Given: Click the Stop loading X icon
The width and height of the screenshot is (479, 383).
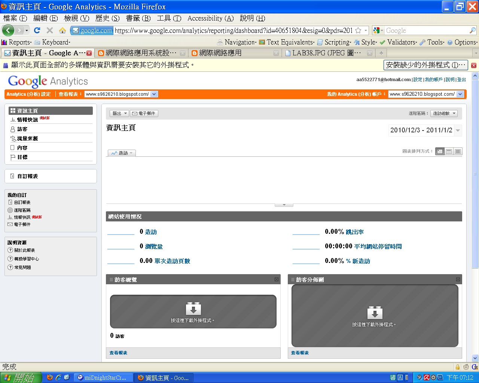Looking at the screenshot, I should coord(49,30).
